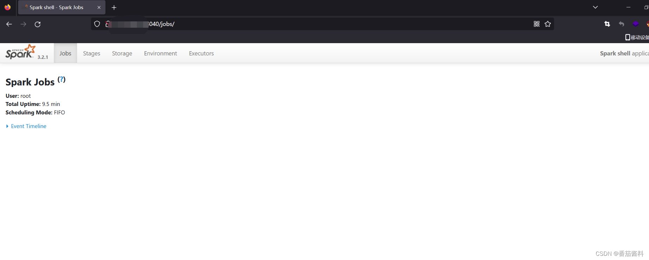Click the Spark shell application label
The height and width of the screenshot is (260, 649).
[x=624, y=53]
